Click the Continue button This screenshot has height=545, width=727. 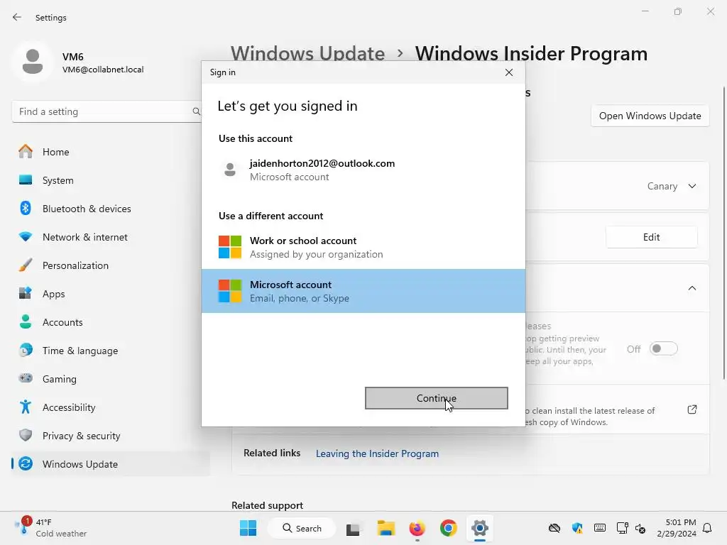437,398
